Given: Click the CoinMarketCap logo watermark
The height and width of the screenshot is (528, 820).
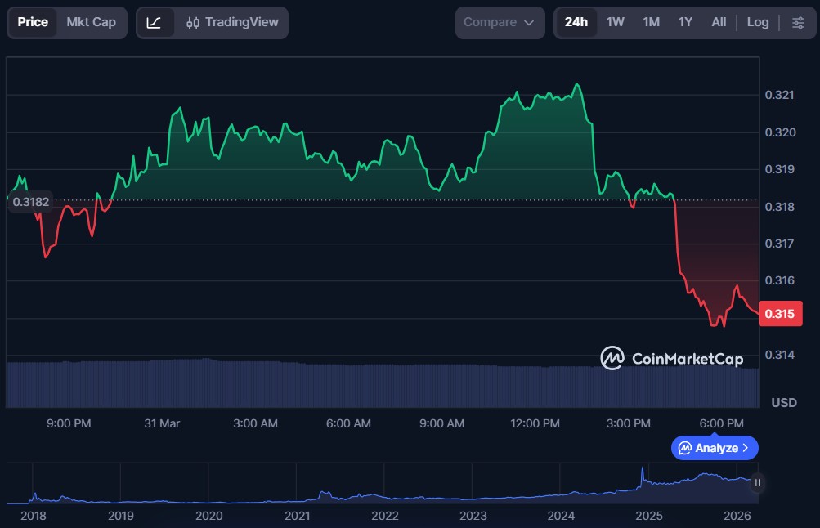Looking at the screenshot, I should (672, 358).
